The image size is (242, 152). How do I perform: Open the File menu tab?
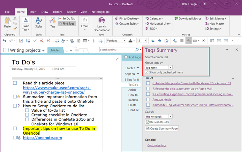(x=7, y=12)
